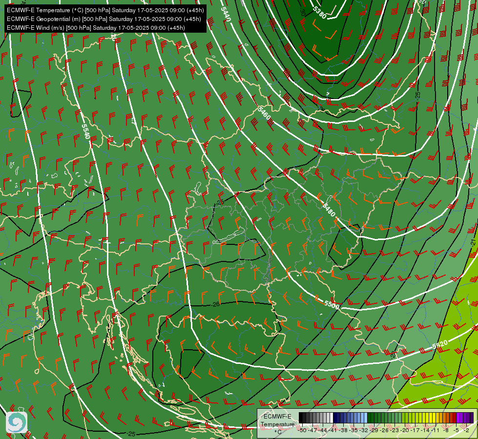Click the -30 isotherm label on the map
Screen dimensions: 478x439
(302, 12)
